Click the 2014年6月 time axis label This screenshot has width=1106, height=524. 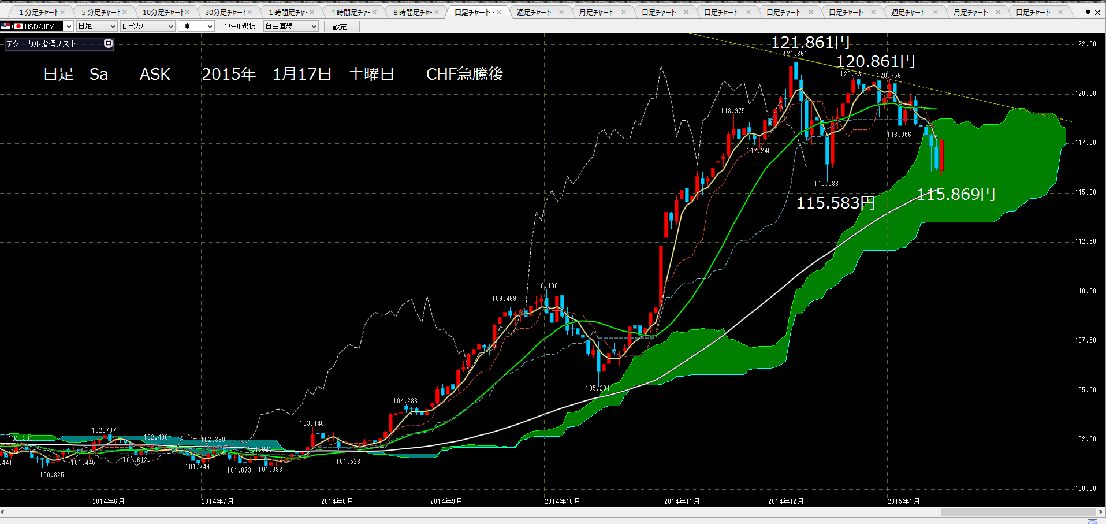(109, 501)
